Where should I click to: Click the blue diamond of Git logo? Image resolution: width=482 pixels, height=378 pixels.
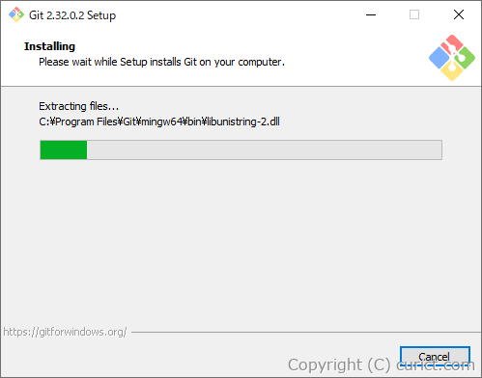(439, 58)
